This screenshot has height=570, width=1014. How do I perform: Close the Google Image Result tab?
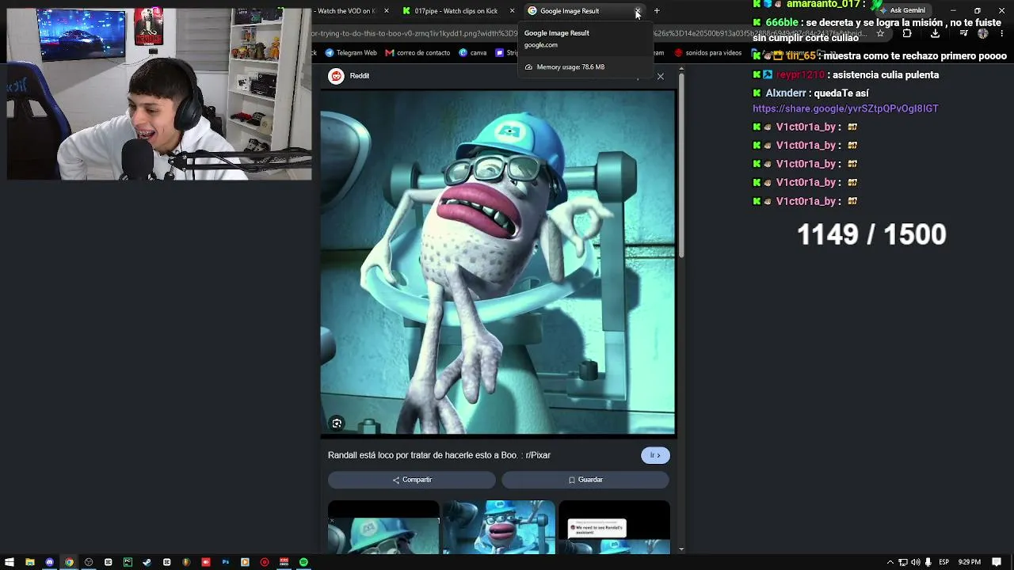[638, 11]
